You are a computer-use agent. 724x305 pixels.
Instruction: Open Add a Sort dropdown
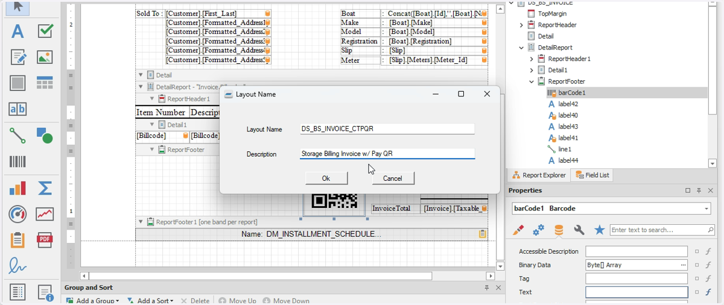[150, 301]
